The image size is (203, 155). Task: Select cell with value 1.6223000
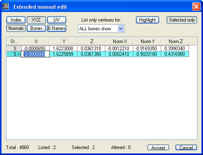[63, 48]
